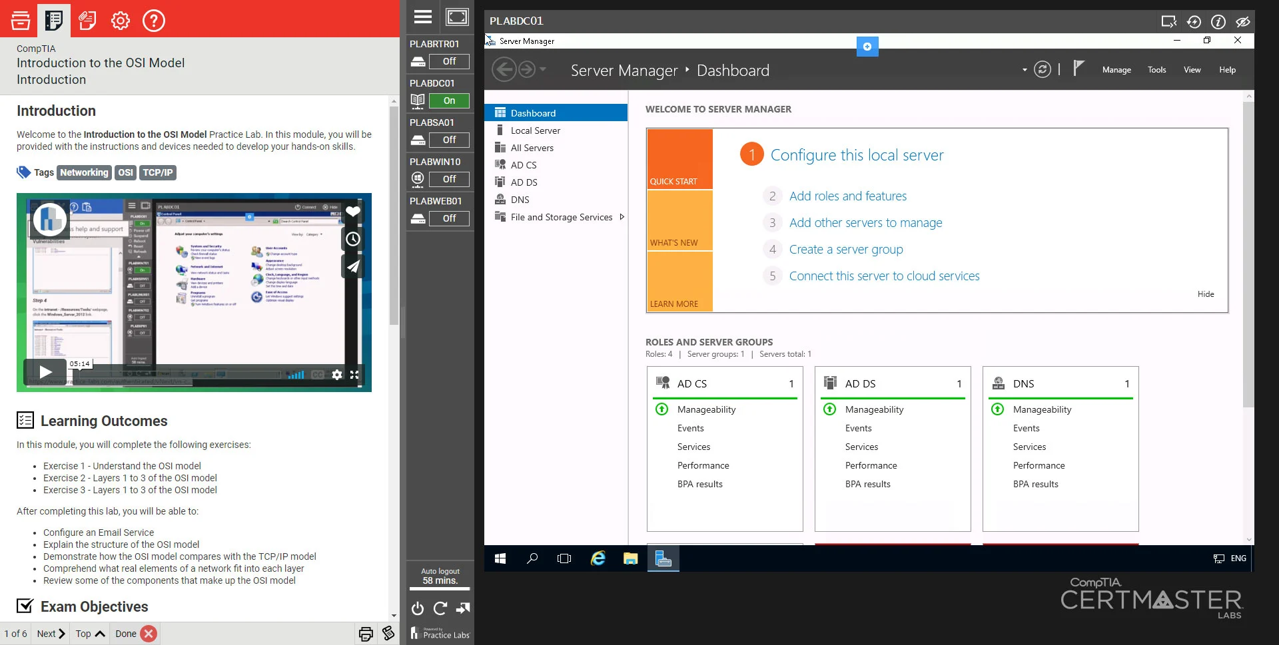Play the introduction video

click(x=45, y=372)
